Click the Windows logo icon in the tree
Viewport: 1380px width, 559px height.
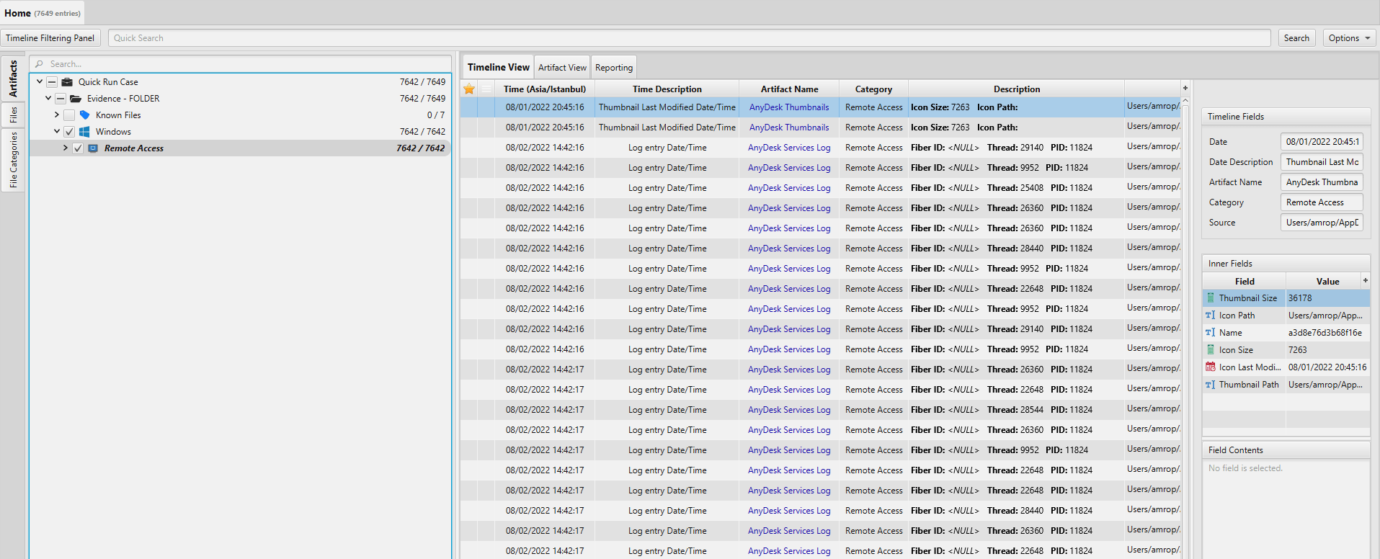(x=84, y=132)
